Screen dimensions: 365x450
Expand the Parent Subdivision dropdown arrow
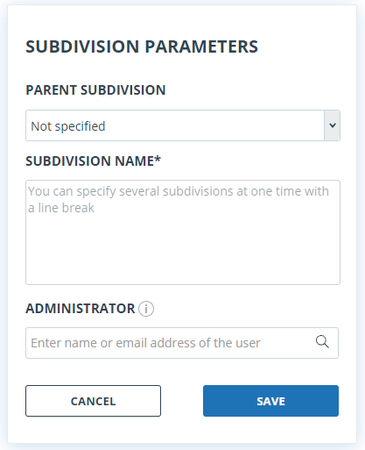point(332,125)
